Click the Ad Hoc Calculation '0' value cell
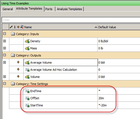This screenshot has height=119, width=140. [119, 70]
